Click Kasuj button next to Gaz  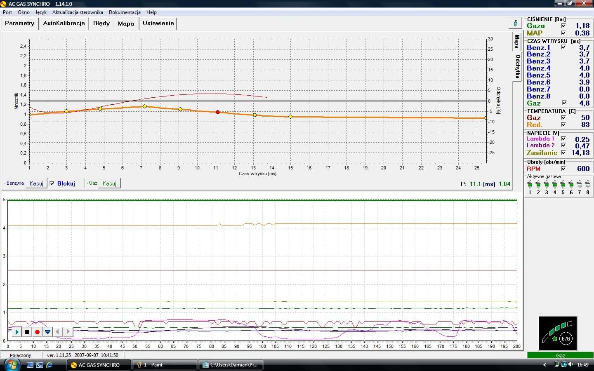[x=109, y=183]
